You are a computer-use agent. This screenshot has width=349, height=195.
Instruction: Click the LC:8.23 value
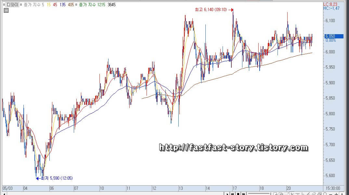click(x=330, y=5)
